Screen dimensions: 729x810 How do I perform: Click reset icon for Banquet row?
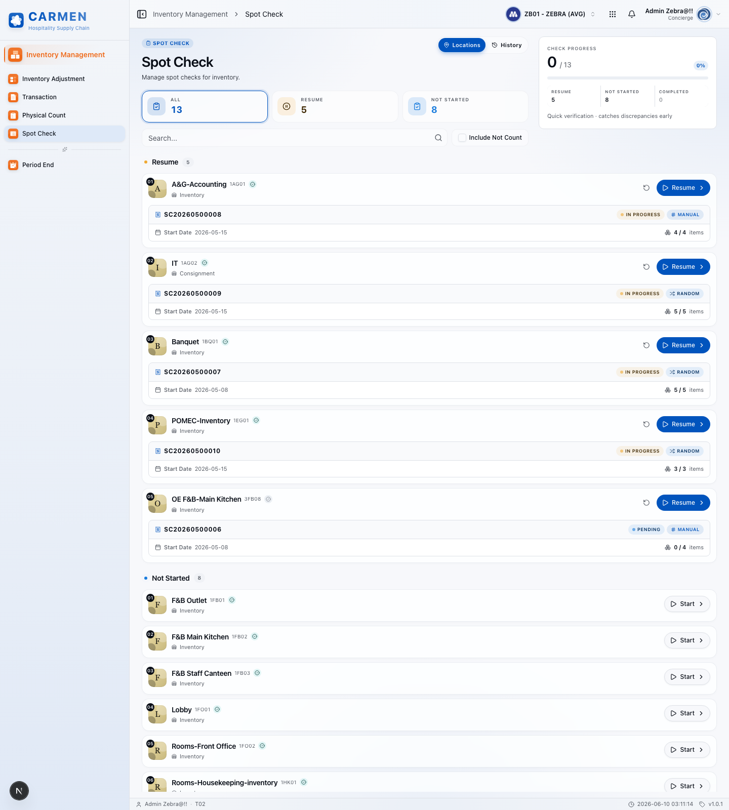646,345
